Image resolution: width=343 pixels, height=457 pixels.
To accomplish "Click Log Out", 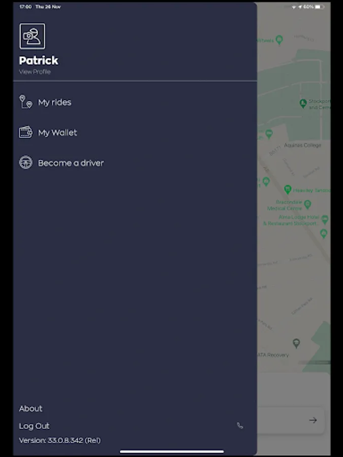I will tap(34, 426).
